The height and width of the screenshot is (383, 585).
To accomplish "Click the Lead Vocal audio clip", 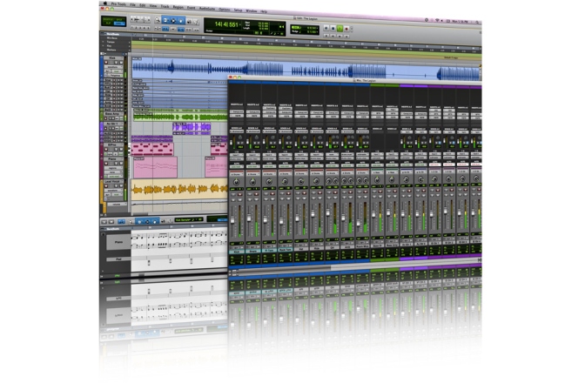I will pyautogui.click(x=179, y=190).
